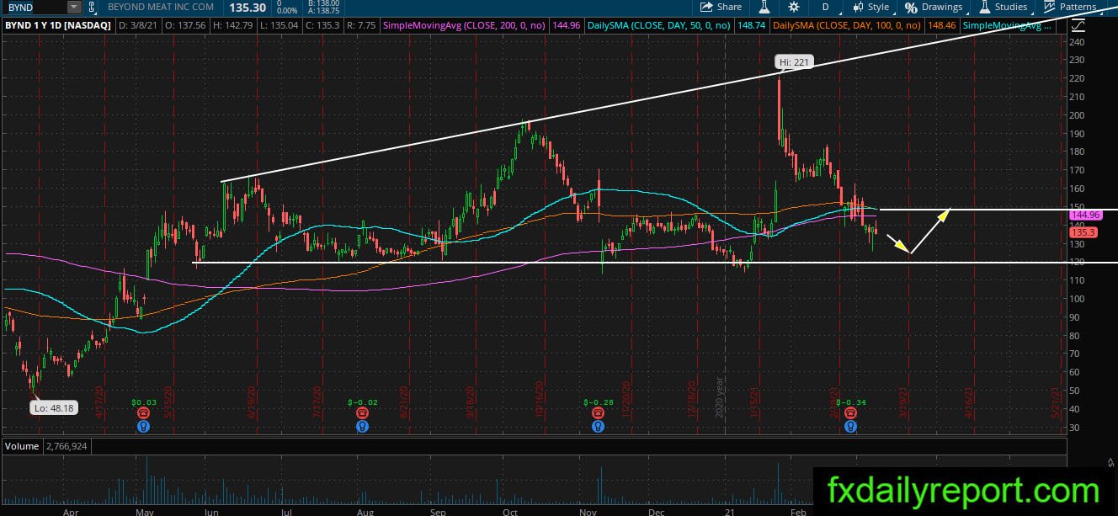This screenshot has width=1118, height=516.
Task: Click the Hi: 221 price bubble
Action: pos(793,62)
